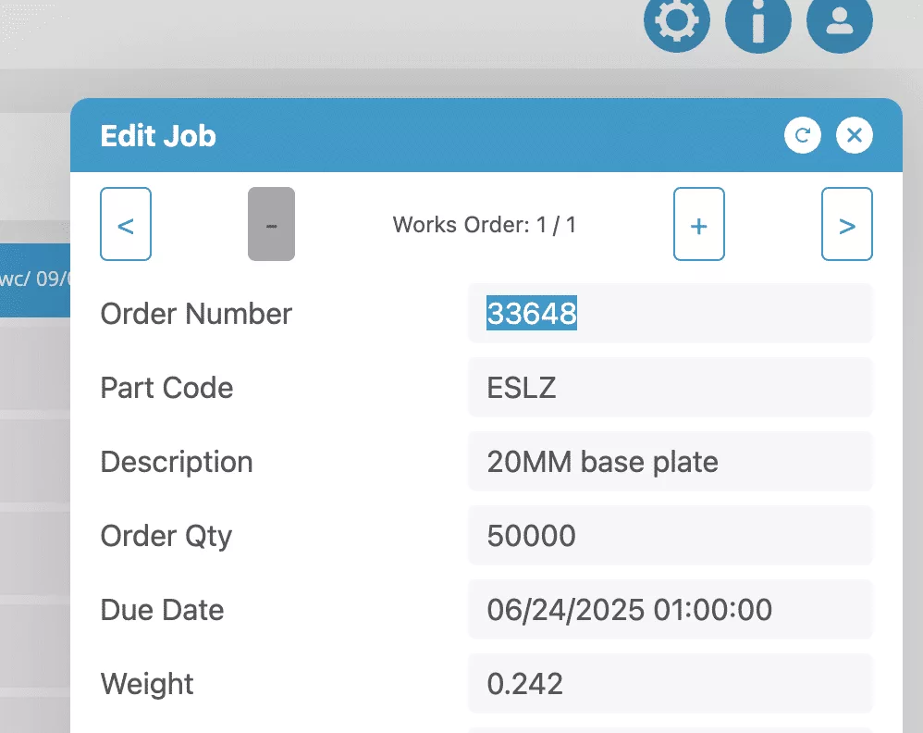This screenshot has height=733, width=923.
Task: Click the Part Code field ESLZ
Action: coord(670,388)
